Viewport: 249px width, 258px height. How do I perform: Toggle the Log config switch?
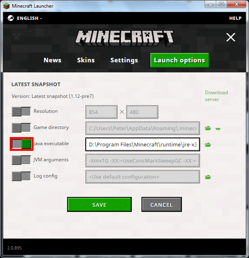(x=21, y=176)
